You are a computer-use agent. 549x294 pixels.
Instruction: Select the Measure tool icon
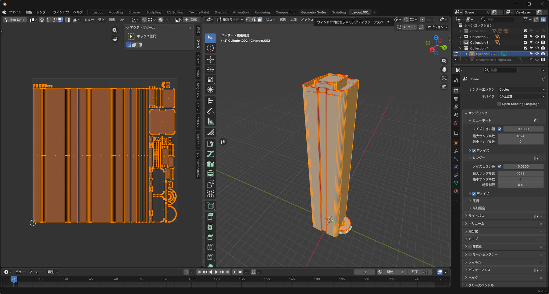211,122
